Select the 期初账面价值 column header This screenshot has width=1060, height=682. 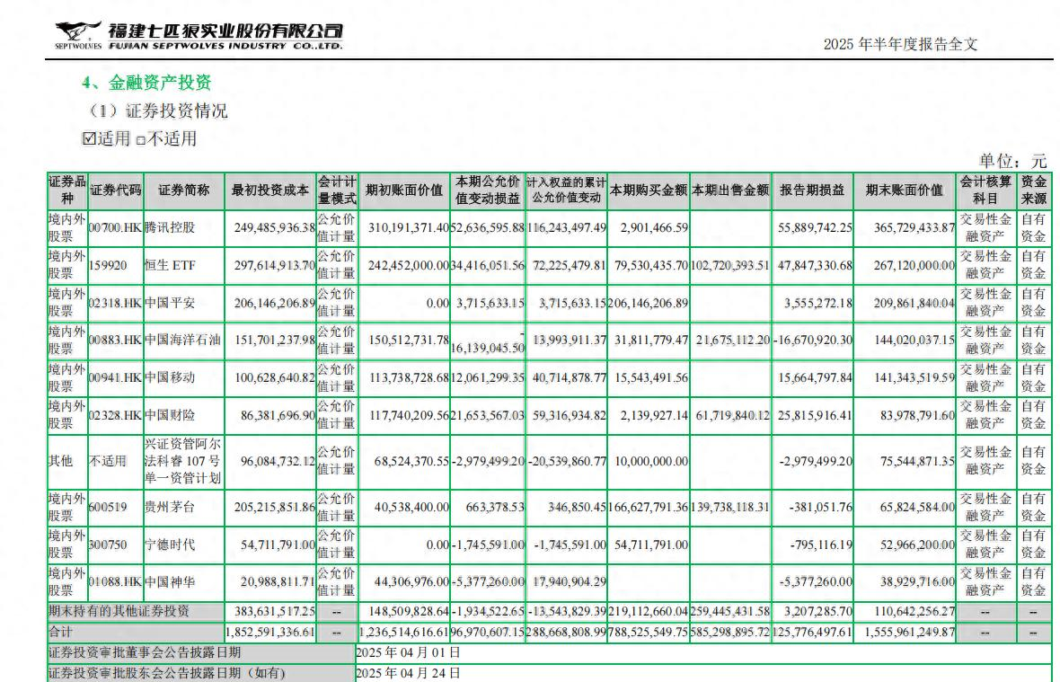[x=404, y=190]
